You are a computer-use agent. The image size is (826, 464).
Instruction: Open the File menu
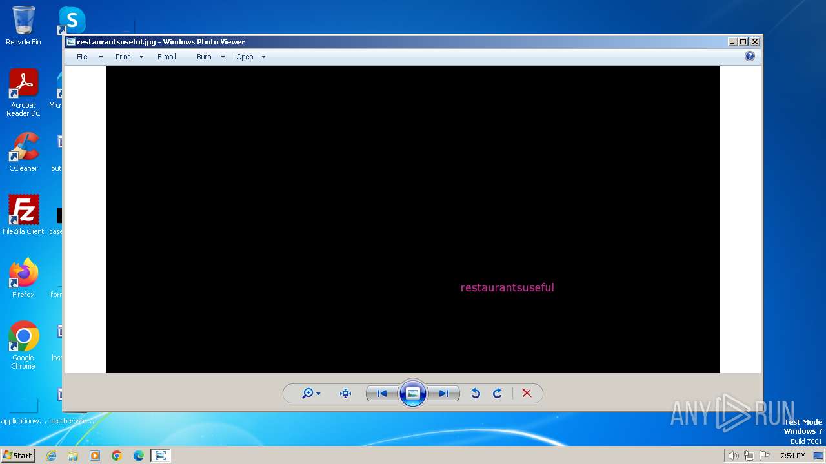coord(82,57)
